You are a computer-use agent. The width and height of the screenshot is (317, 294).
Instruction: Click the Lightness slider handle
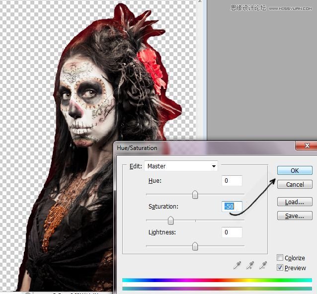195,246
